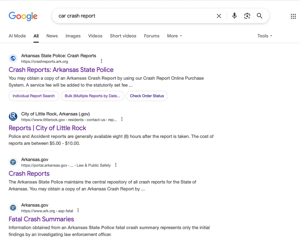This screenshot has height=238, width=300.
Task: Click the Arkansas State Police globe favicon
Action: tap(13, 58)
